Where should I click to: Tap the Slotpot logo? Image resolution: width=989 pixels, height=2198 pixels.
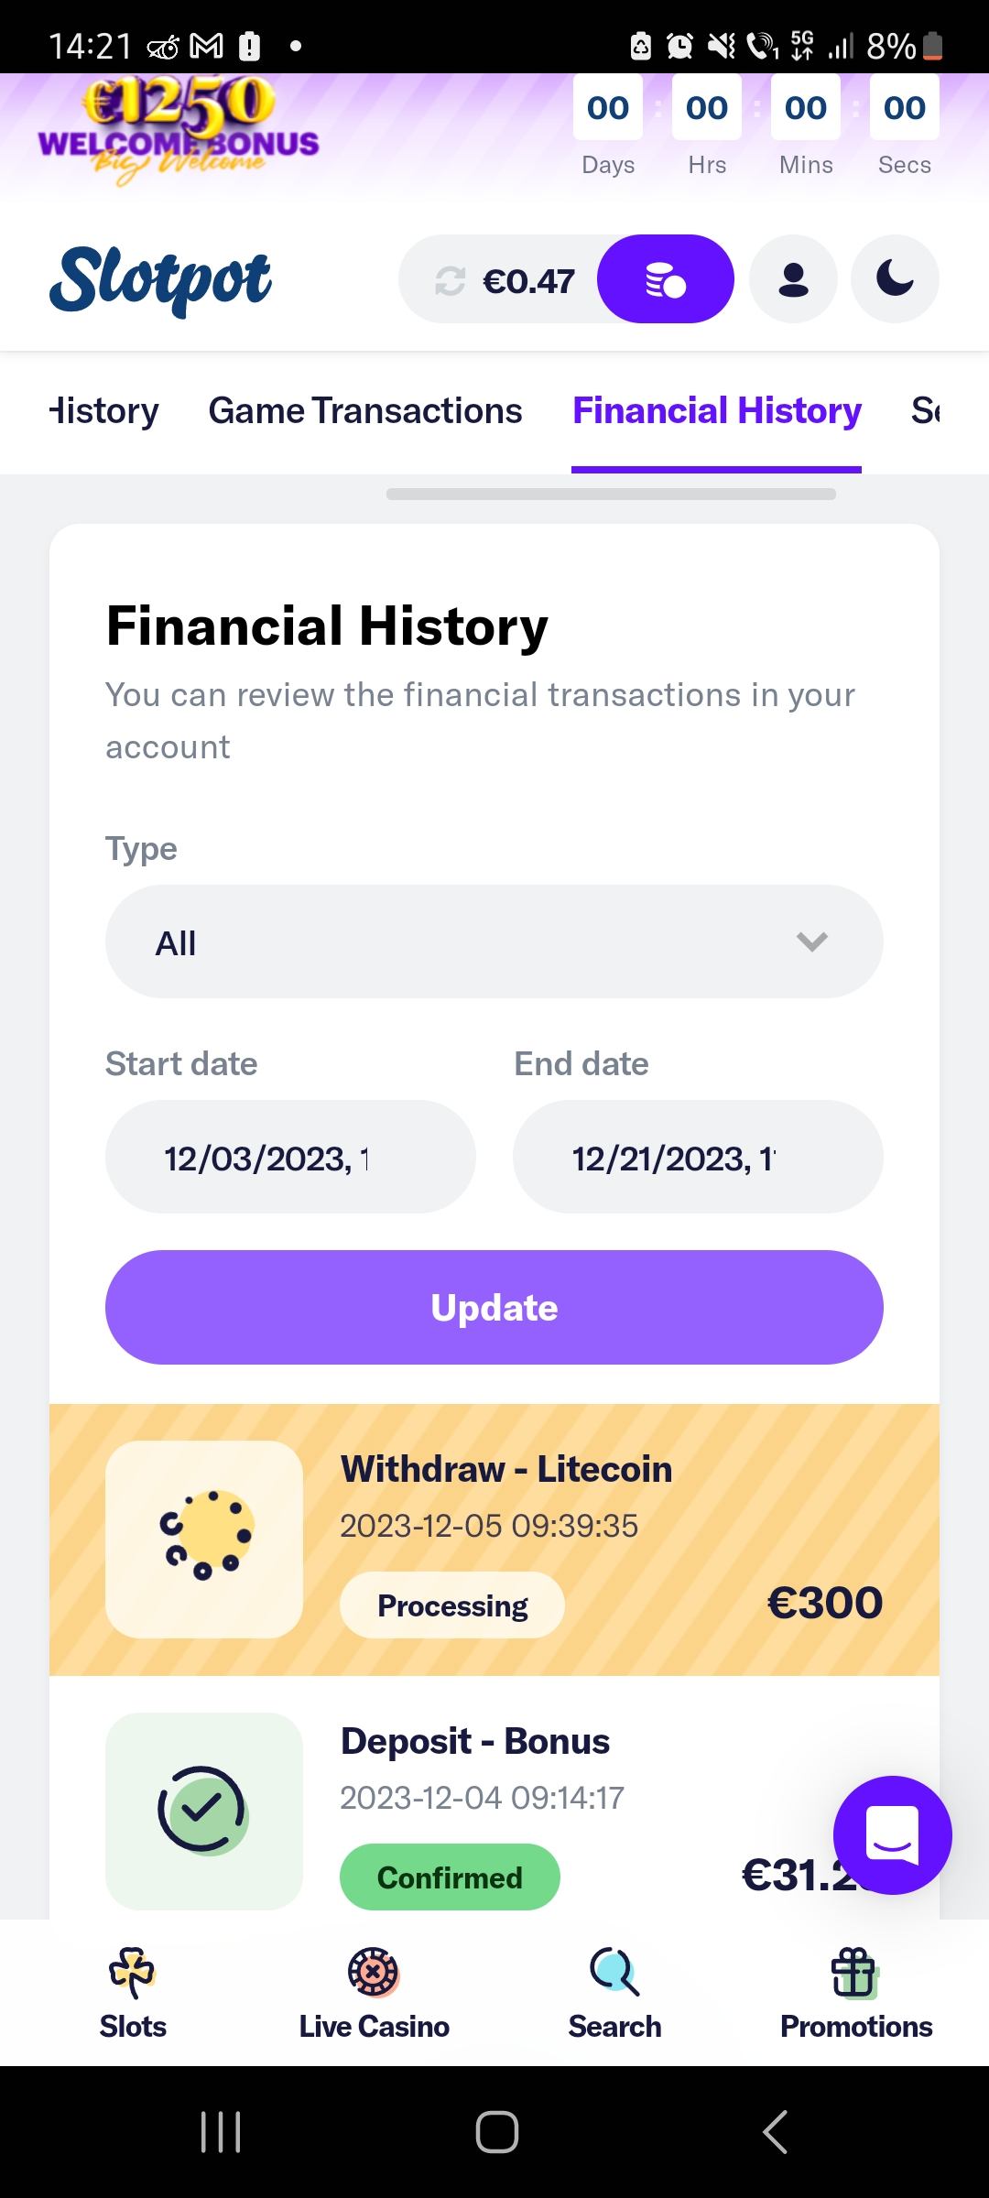point(160,279)
